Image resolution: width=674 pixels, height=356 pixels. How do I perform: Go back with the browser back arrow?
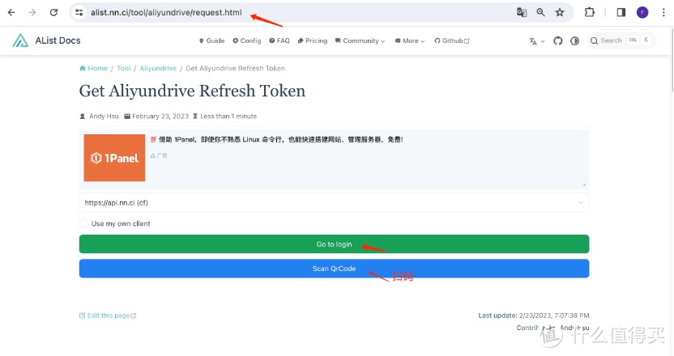pos(11,12)
